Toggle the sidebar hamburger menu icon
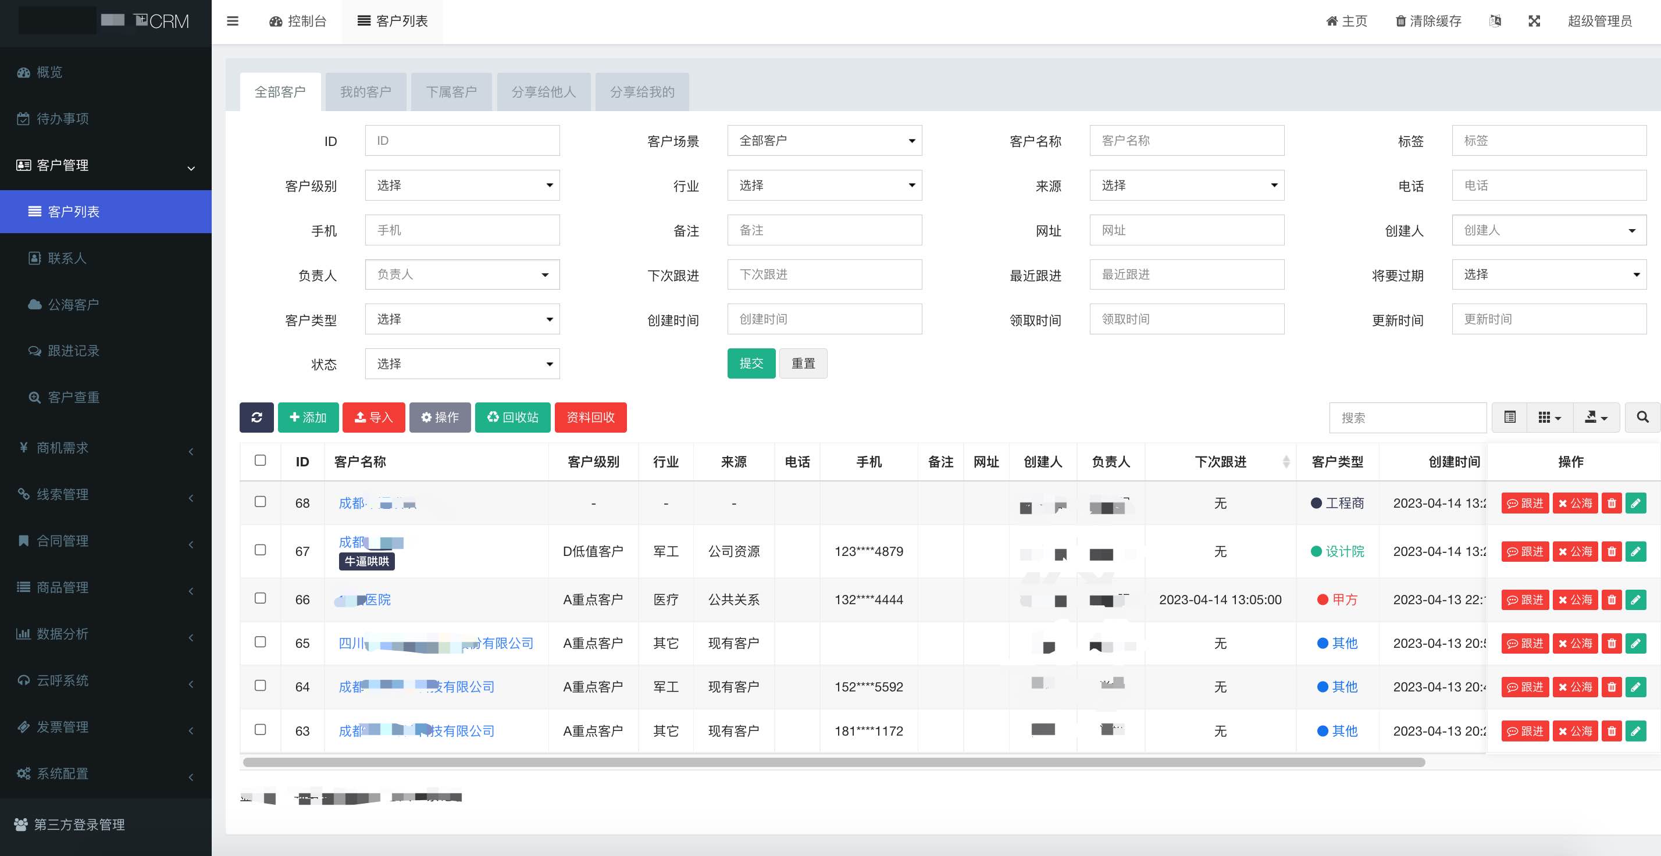Viewport: 1661px width, 856px height. [233, 22]
